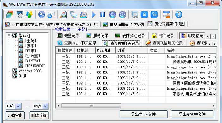
Task: Click the blue play arrow button
Action: 93,15
